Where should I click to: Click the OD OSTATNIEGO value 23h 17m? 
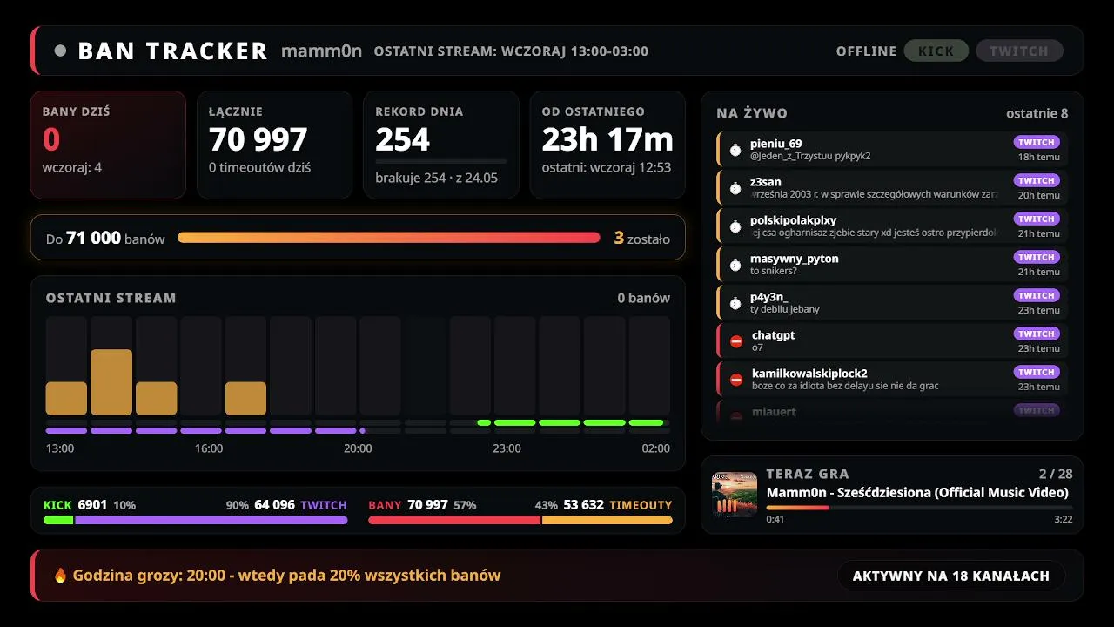607,139
